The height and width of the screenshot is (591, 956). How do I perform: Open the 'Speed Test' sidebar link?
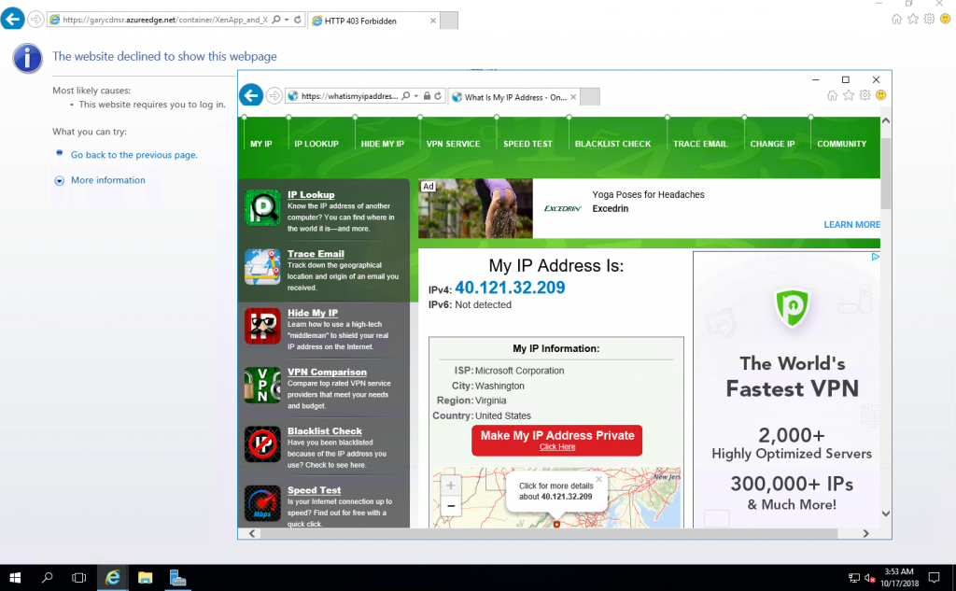tap(314, 490)
